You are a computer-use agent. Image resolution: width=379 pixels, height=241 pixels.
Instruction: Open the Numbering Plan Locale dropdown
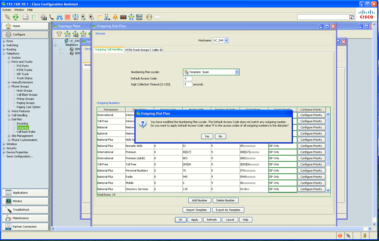tap(237, 72)
